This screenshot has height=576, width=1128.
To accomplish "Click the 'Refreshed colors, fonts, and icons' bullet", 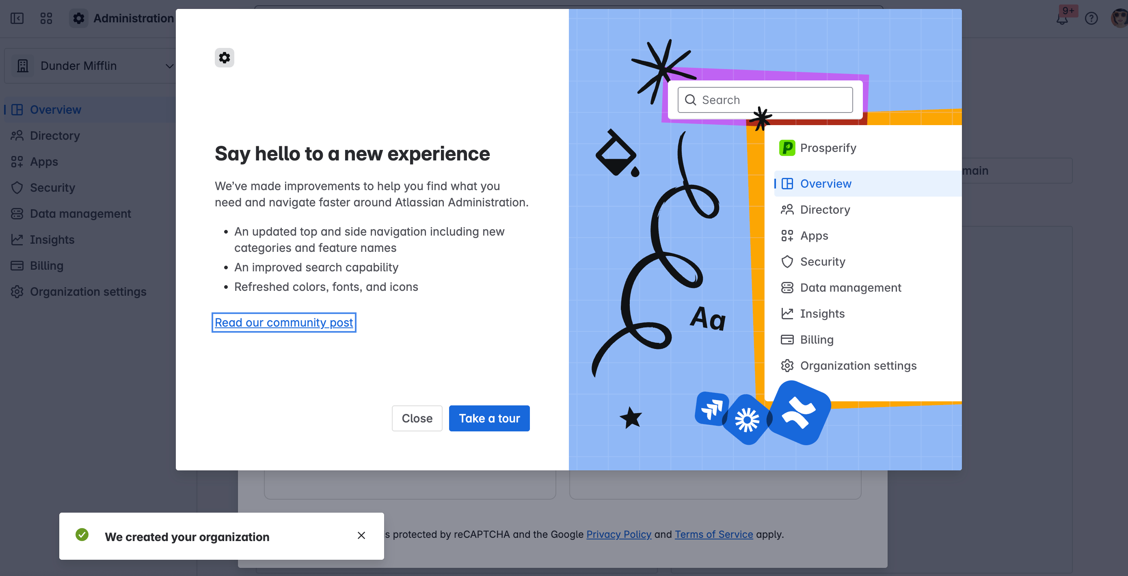I will pos(326,287).
